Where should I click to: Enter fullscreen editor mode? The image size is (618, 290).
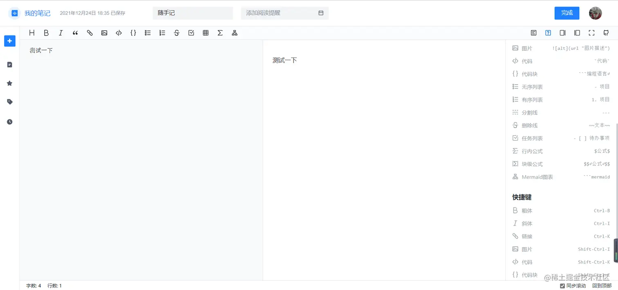[591, 33]
